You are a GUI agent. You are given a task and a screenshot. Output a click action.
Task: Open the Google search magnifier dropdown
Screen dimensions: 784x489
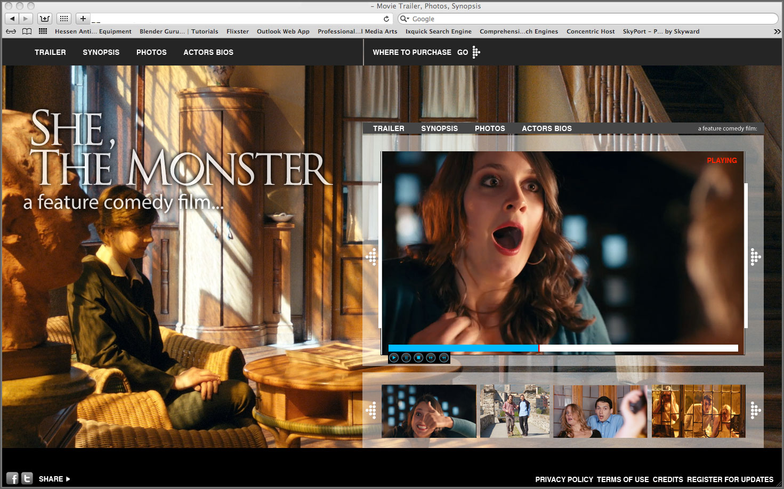[405, 19]
